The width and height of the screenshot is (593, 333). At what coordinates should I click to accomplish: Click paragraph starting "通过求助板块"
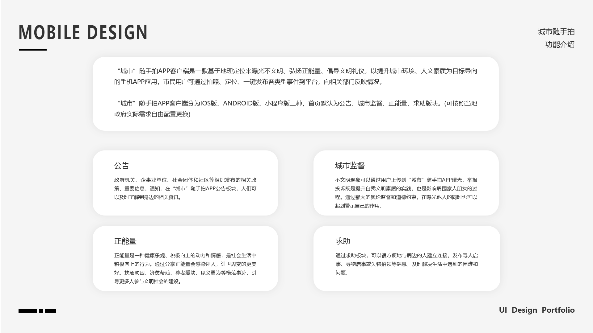407,264
